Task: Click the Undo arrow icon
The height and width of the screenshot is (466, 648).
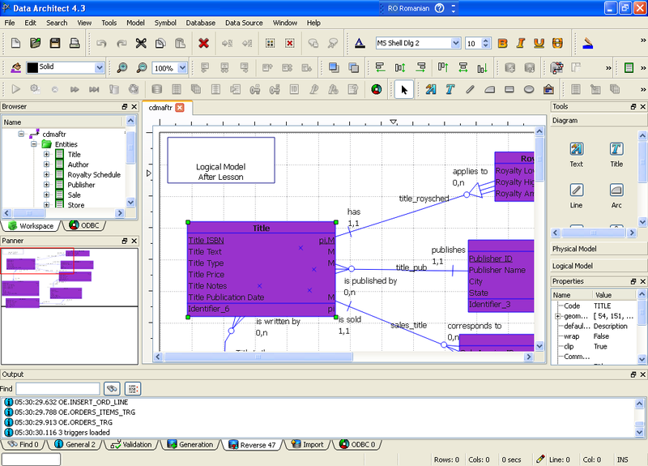Action: [101, 43]
